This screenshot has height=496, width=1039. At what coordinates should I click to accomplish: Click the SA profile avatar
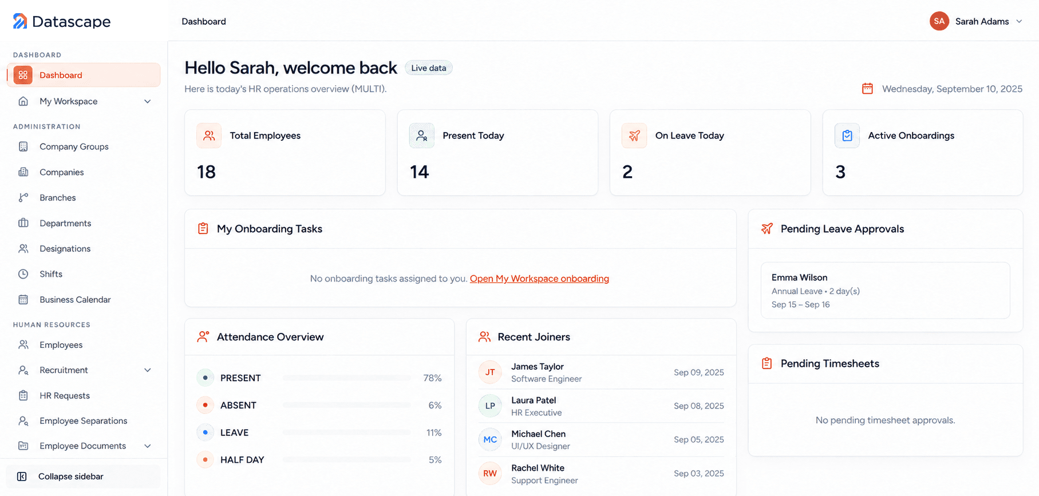939,21
